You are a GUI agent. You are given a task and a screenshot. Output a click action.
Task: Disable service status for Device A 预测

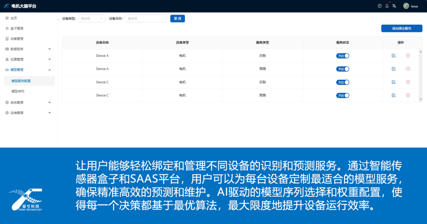click(x=343, y=69)
